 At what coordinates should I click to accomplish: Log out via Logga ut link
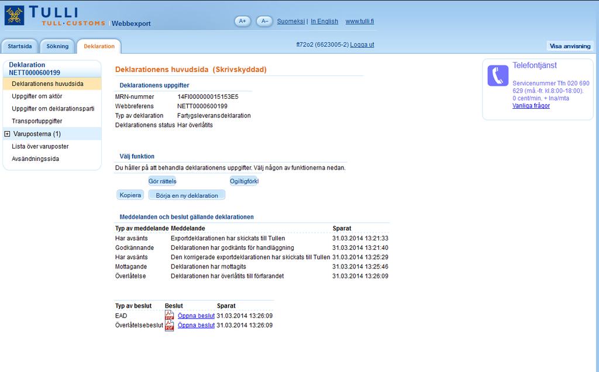pos(362,44)
